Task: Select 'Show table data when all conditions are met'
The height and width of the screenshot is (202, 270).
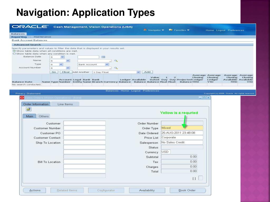Action: click(x=14, y=51)
